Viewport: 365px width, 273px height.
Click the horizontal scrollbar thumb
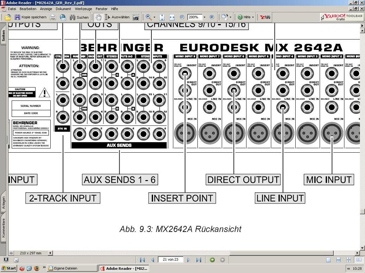click(x=282, y=253)
